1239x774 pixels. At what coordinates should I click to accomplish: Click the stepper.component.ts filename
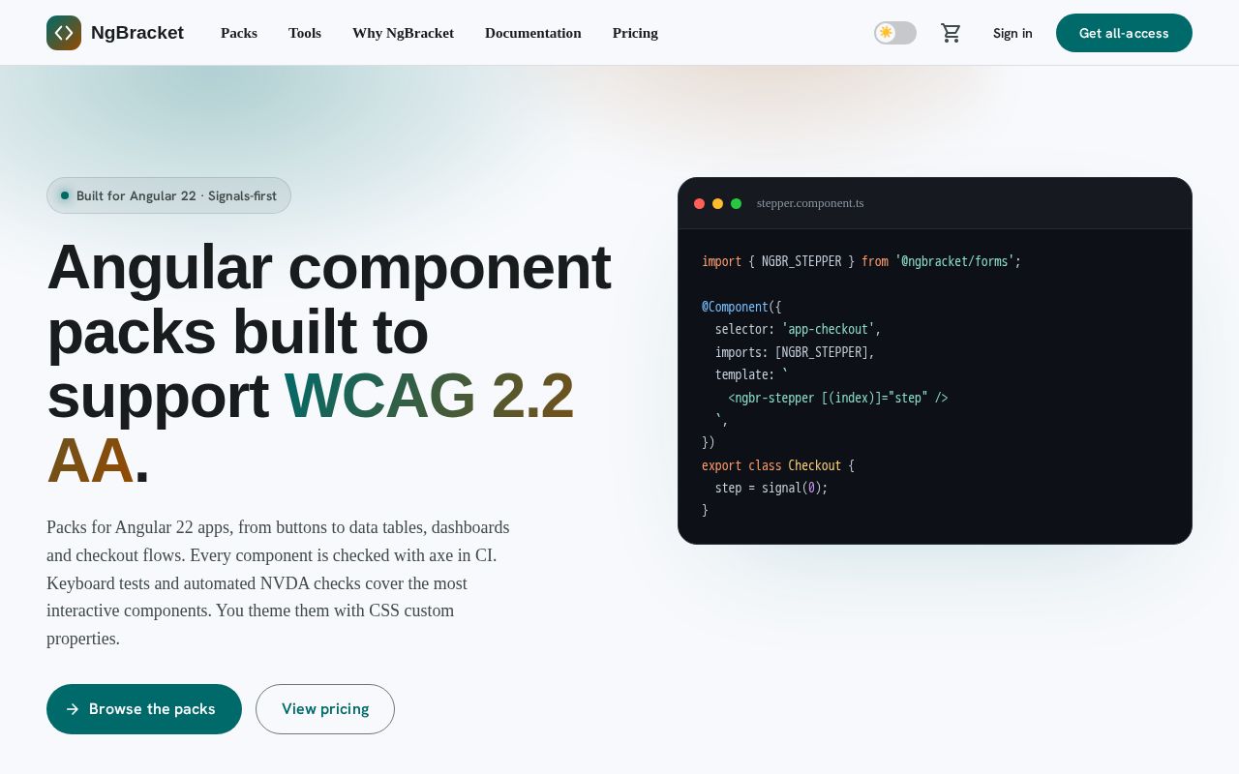point(810,203)
